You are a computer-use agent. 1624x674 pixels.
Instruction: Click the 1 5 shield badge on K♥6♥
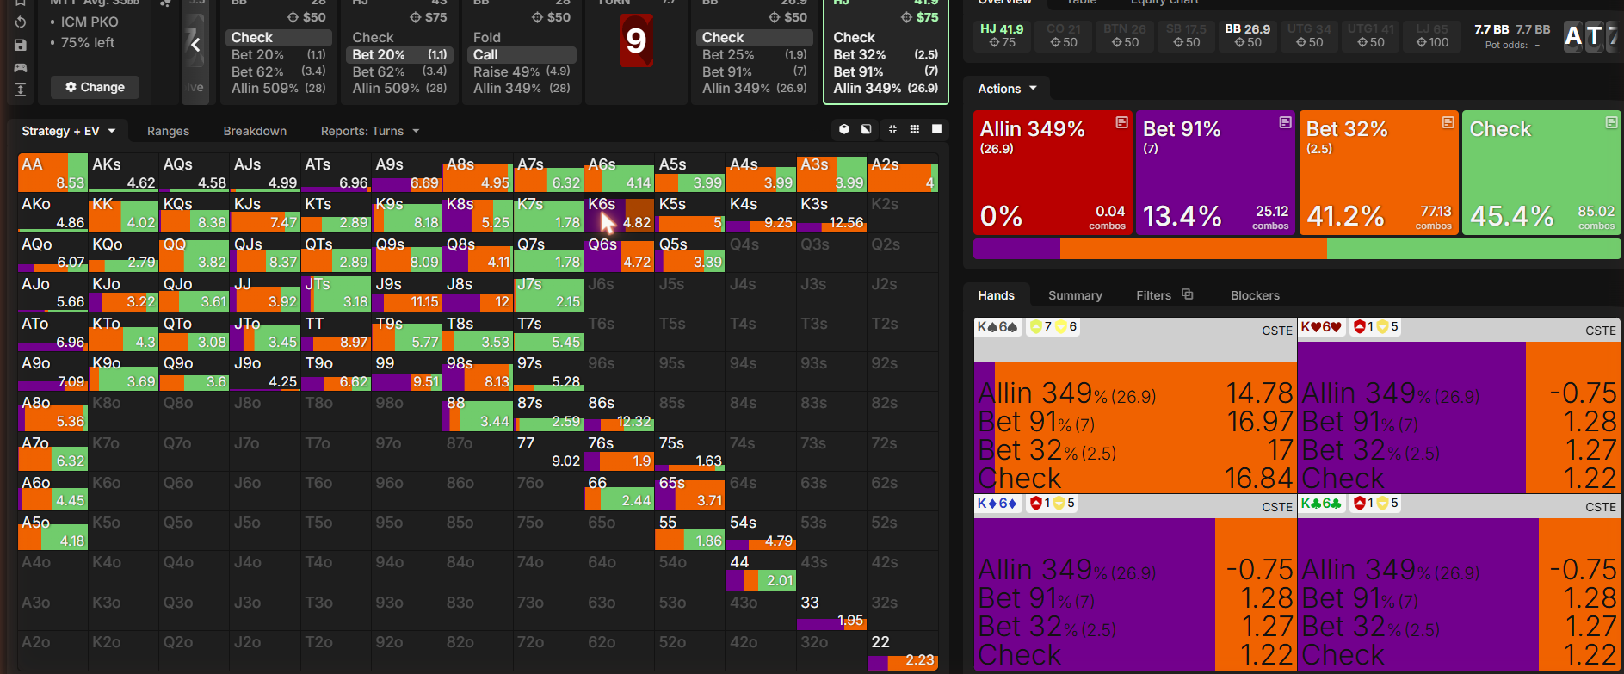1375,327
